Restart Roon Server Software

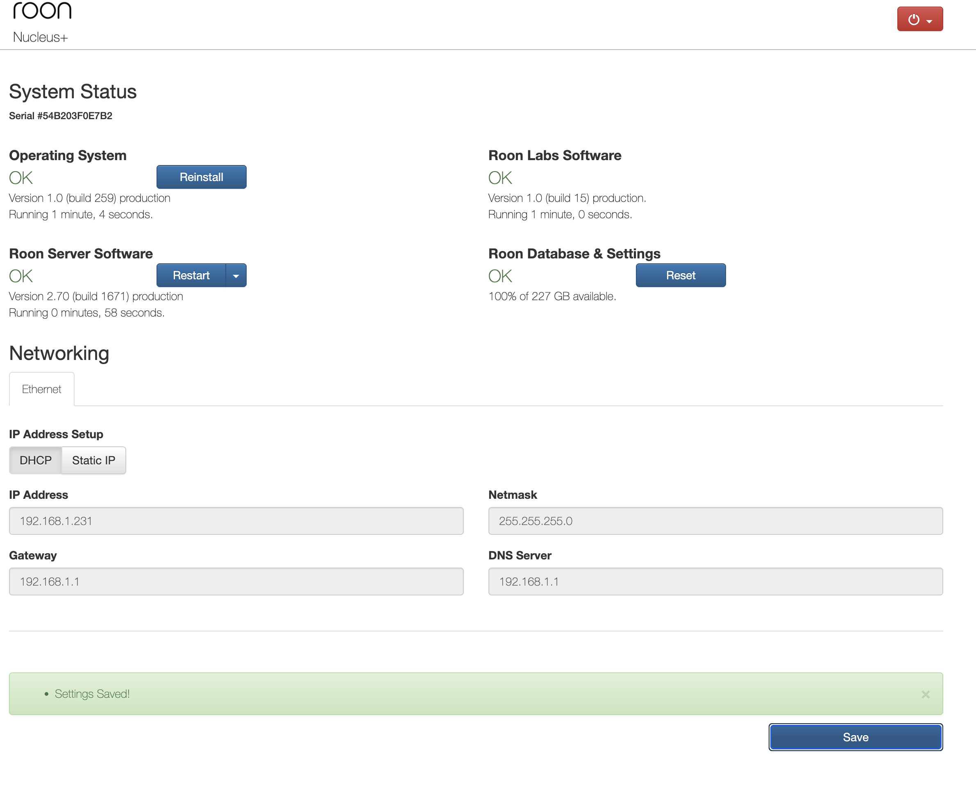[x=191, y=275]
